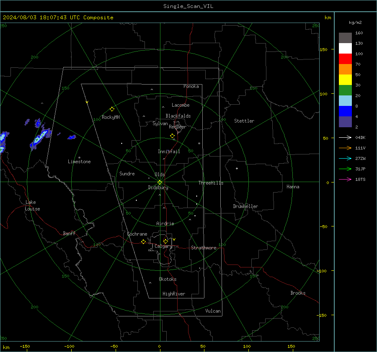Click the 2024/08/03 18:07:43 UTC Composite timestamp
377x352 pixels.
click(x=58, y=18)
